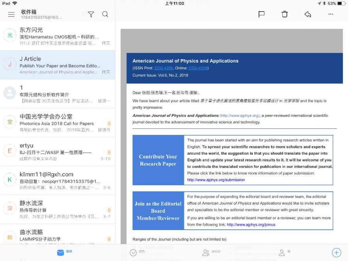Open the 静水流深 email
Viewport: 348px width, 261px height.
pos(58,209)
